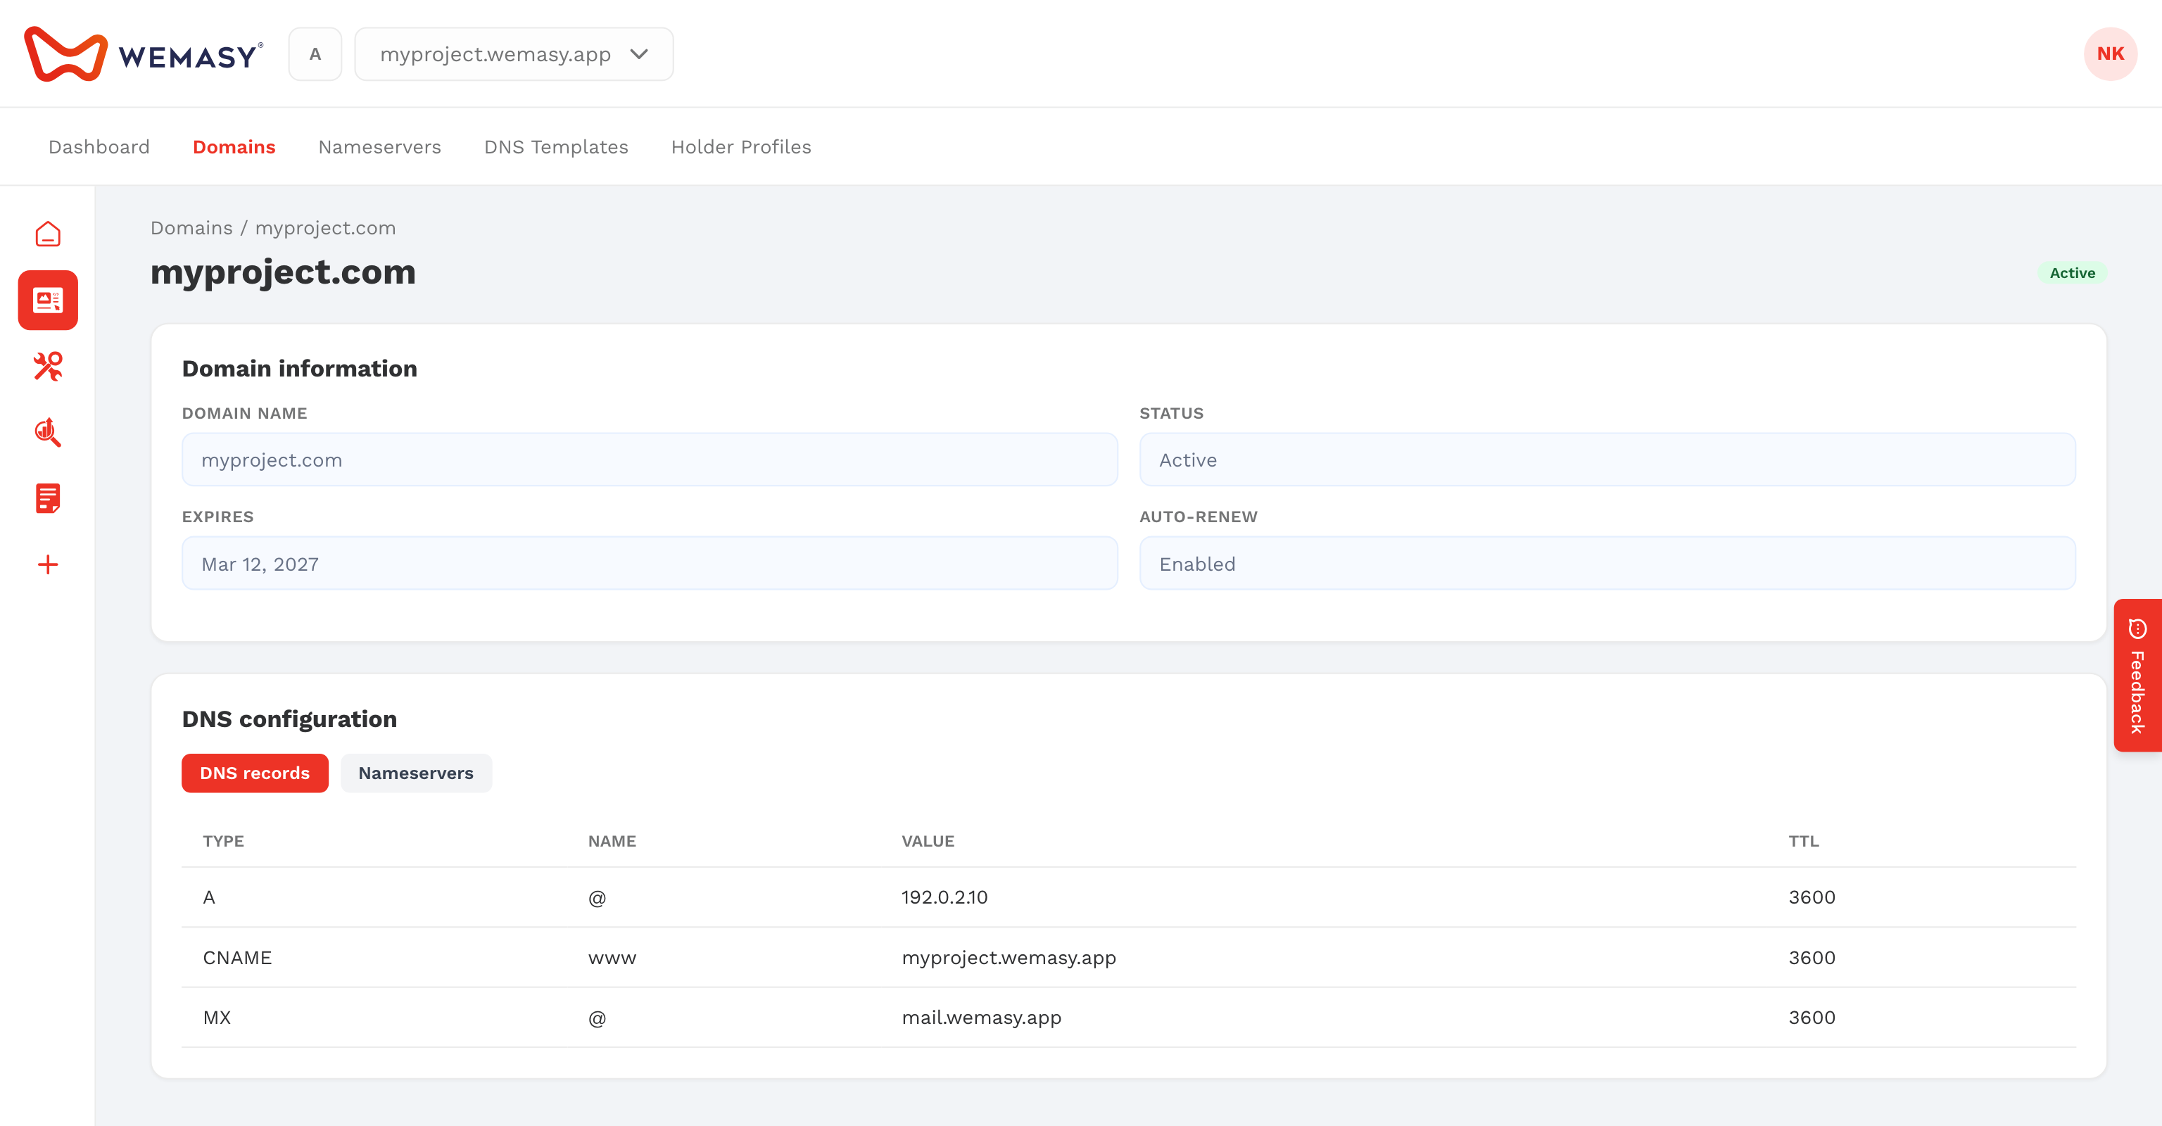Screen dimensions: 2162x1126
Task: Click the Wemasy logo
Action: point(144,54)
